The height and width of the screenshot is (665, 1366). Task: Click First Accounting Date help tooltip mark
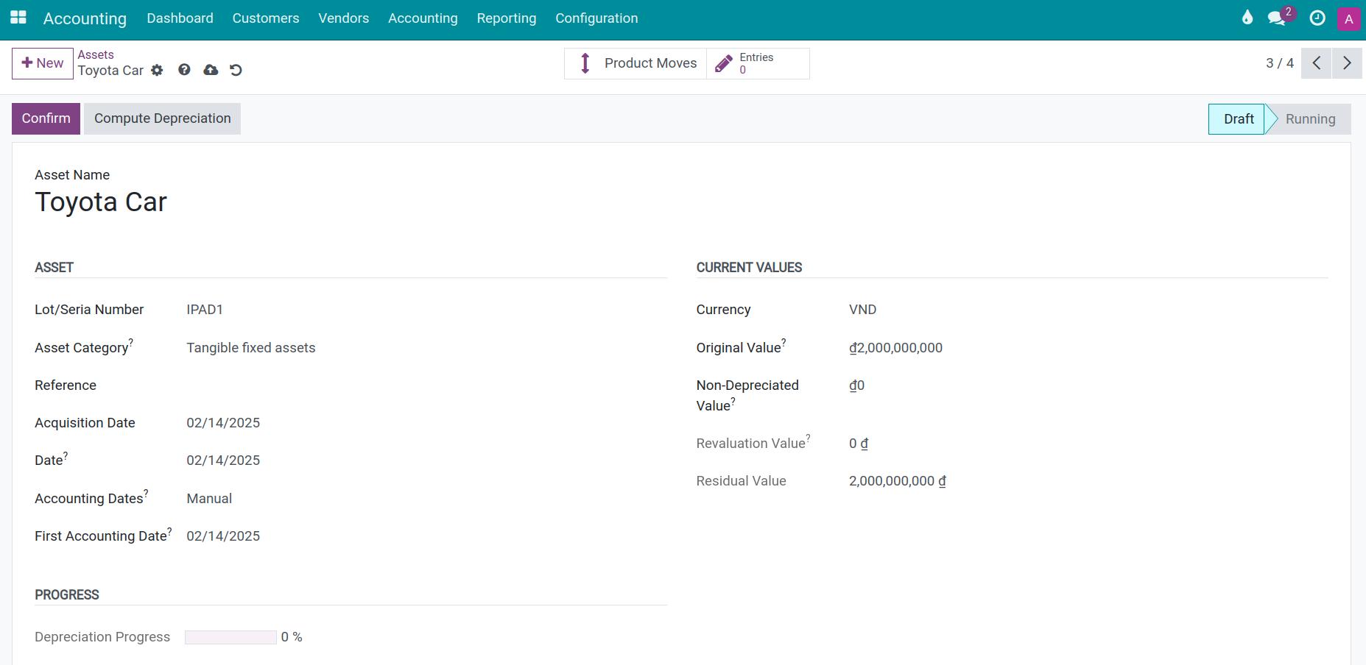(x=169, y=530)
